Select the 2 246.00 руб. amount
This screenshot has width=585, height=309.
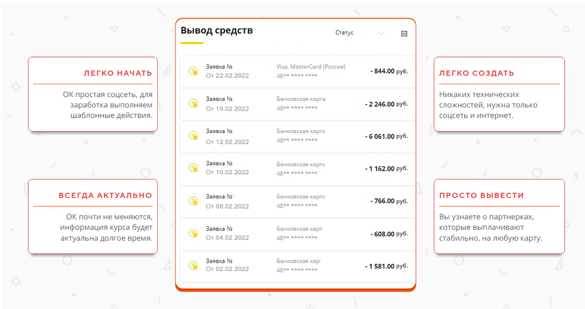click(x=386, y=104)
